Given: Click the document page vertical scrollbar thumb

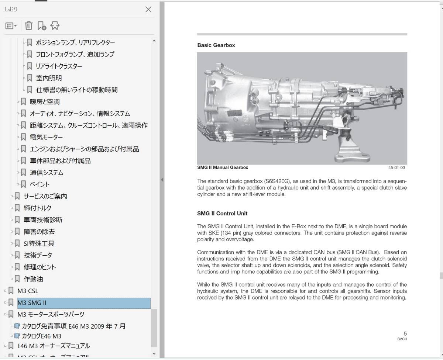Looking at the screenshot, I should point(441,276).
